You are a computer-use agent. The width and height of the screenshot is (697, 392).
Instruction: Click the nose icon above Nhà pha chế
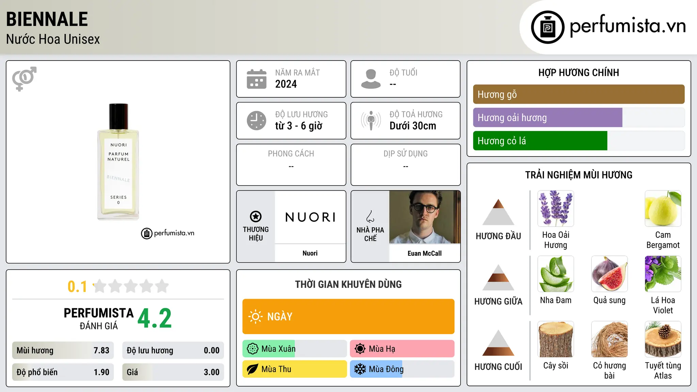click(370, 216)
